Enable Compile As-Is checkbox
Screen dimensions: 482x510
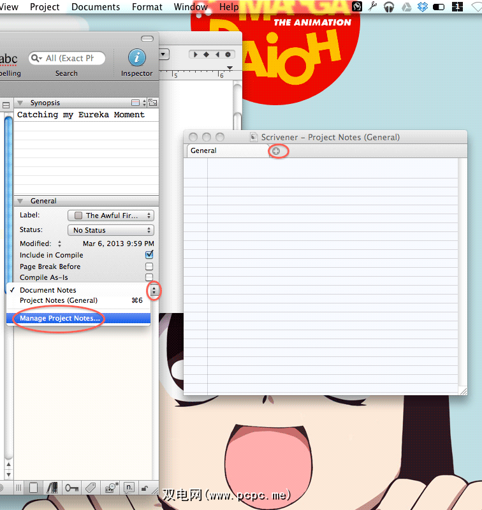149,277
